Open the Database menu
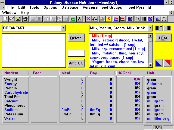The width and height of the screenshot is (174, 130). (x=70, y=8)
